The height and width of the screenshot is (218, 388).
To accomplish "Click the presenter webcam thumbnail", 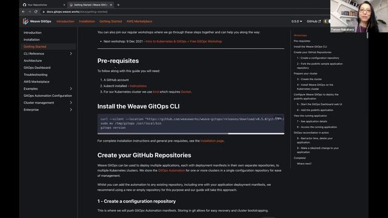I will click(359, 16).
